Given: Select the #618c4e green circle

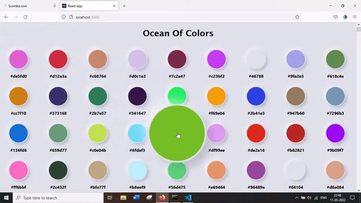Looking at the screenshot, I should pos(335,59).
